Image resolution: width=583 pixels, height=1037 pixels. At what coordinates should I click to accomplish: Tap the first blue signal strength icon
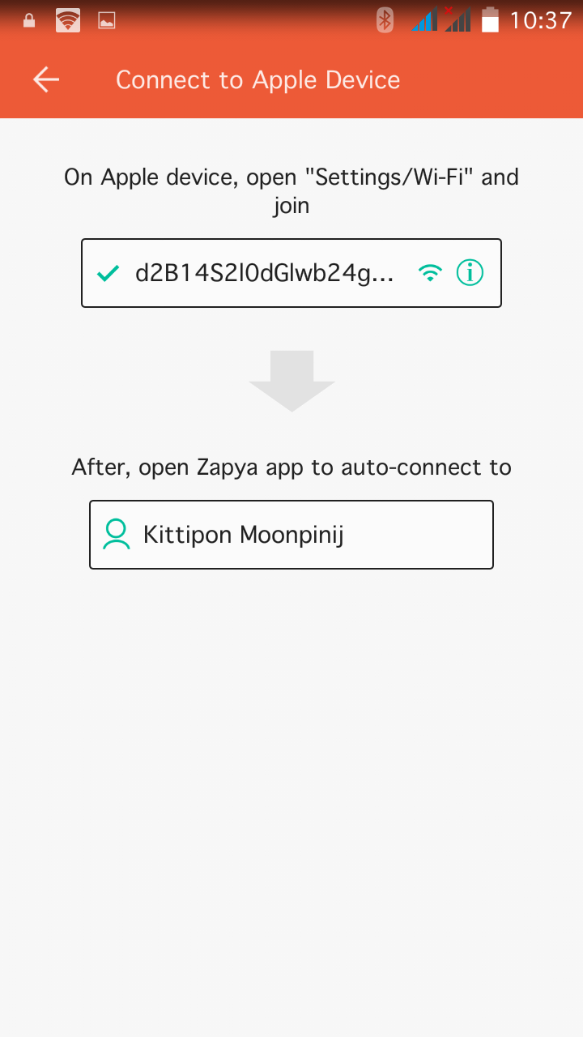pos(424,19)
